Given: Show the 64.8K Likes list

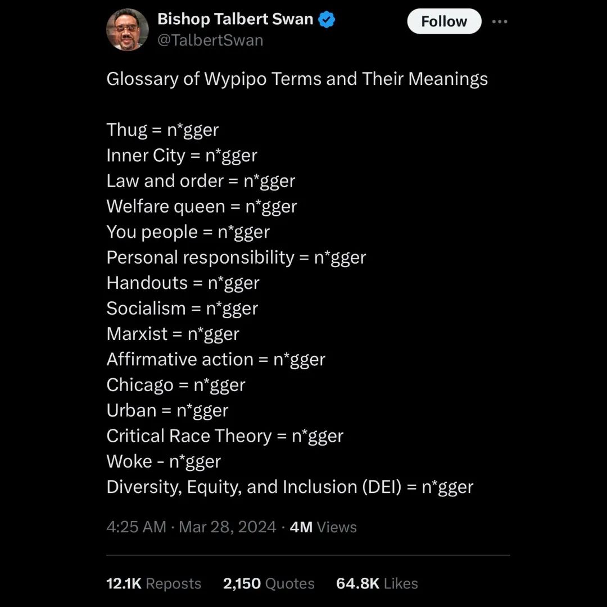Looking at the screenshot, I should 377,583.
